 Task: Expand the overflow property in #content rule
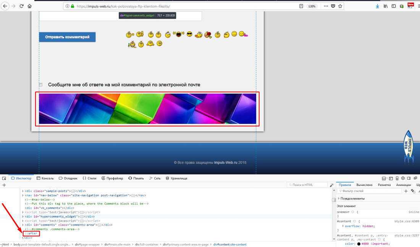click(342, 226)
